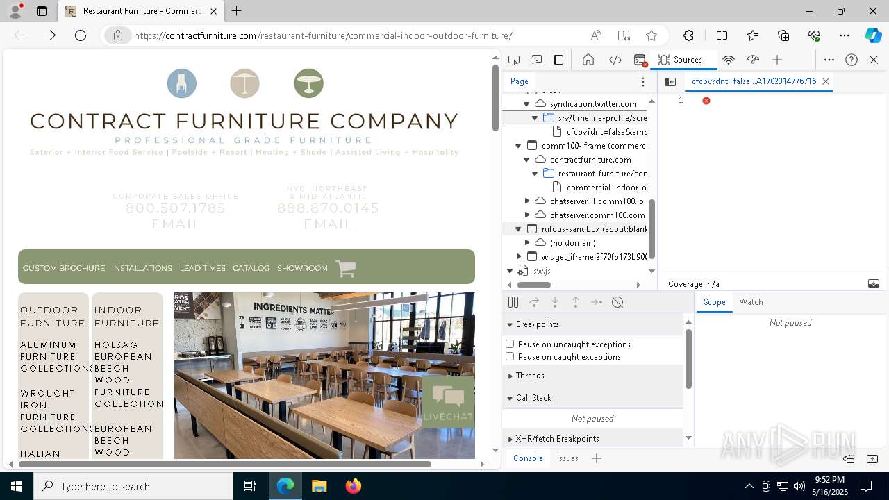Open the LEAD TIMES link

pyautogui.click(x=203, y=268)
